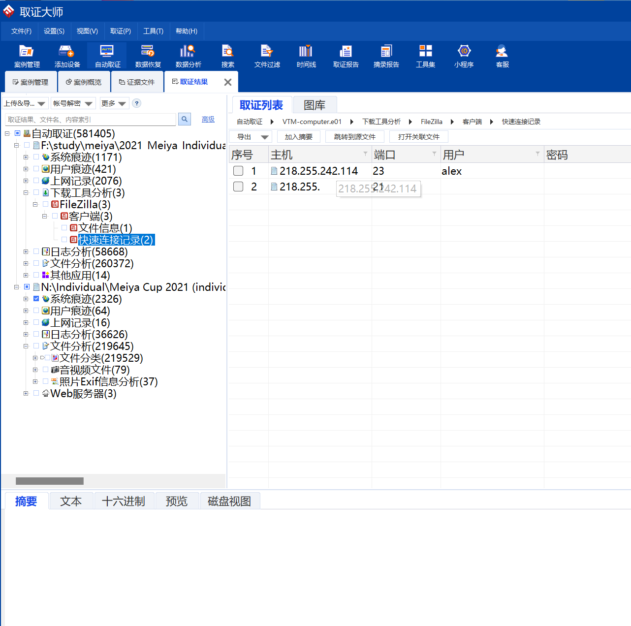Switch to the 十六进制 tab

pyautogui.click(x=124, y=501)
